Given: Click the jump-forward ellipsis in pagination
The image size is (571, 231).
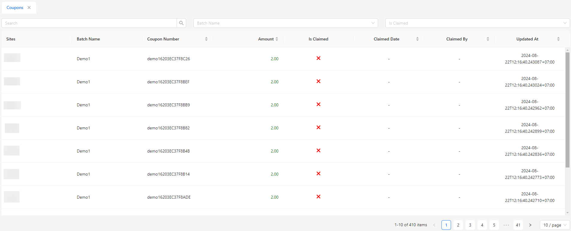Looking at the screenshot, I should point(506,225).
